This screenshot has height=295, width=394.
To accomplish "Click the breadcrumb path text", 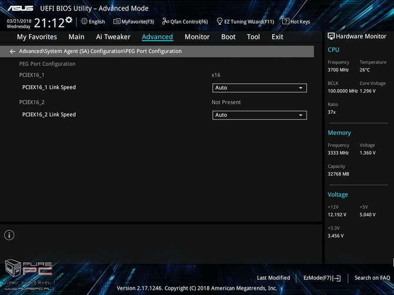I will (100, 51).
